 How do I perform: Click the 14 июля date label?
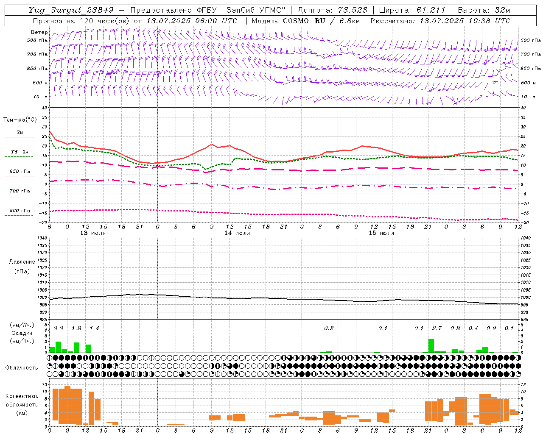click(238, 233)
